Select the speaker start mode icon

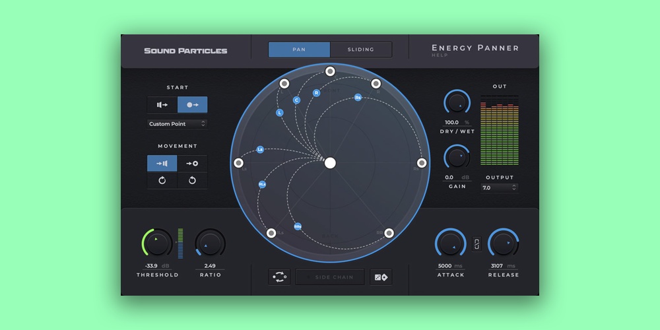click(162, 105)
